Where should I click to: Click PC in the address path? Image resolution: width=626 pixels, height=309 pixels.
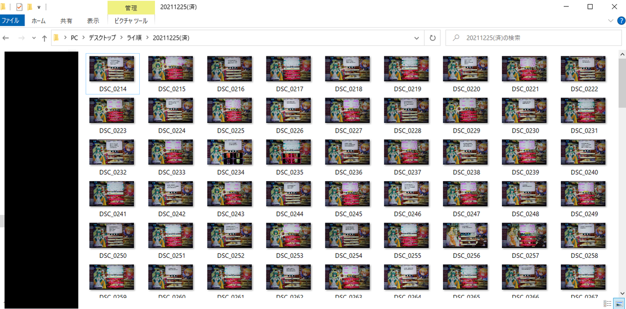coord(75,38)
